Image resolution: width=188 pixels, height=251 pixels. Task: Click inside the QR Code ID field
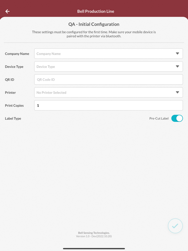click(108, 79)
